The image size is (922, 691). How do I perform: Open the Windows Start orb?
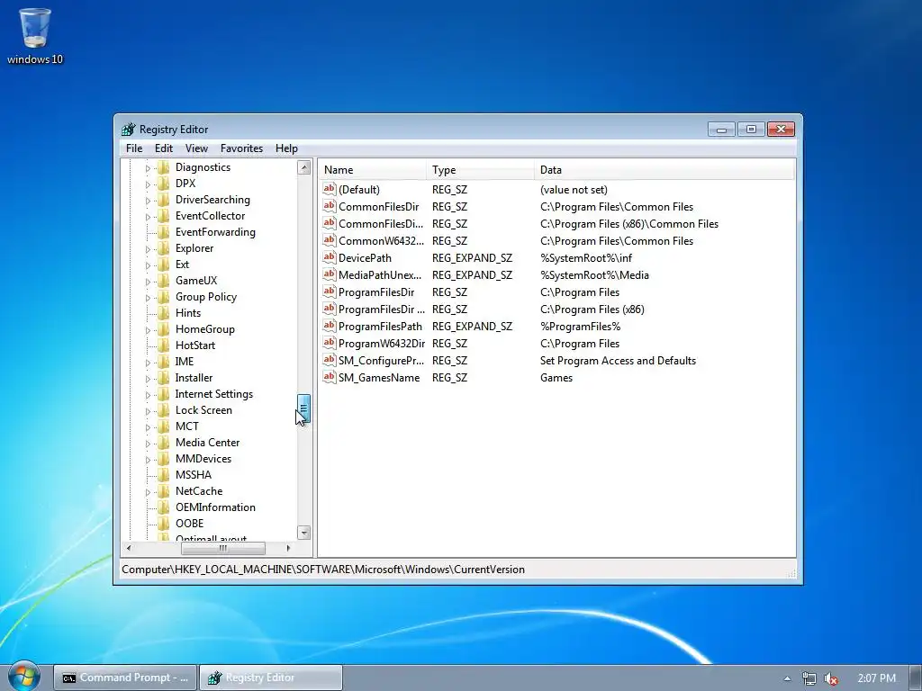click(24, 677)
